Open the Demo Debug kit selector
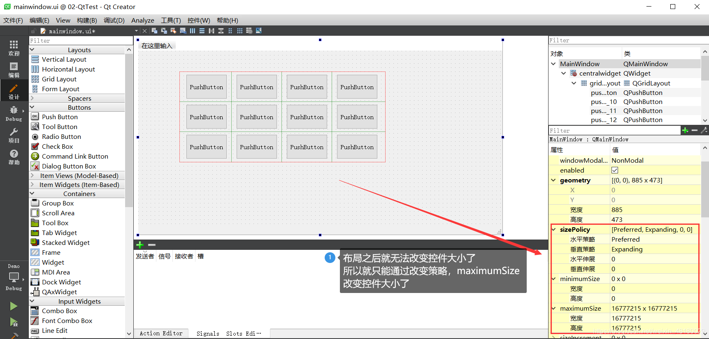Viewport: 709px width, 339px height. [x=14, y=277]
